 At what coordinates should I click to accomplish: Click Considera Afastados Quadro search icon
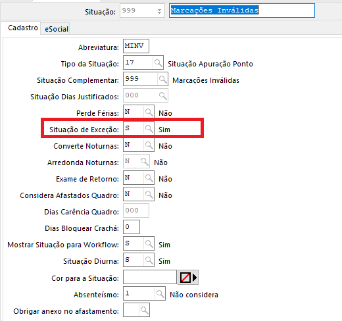pos(149,194)
